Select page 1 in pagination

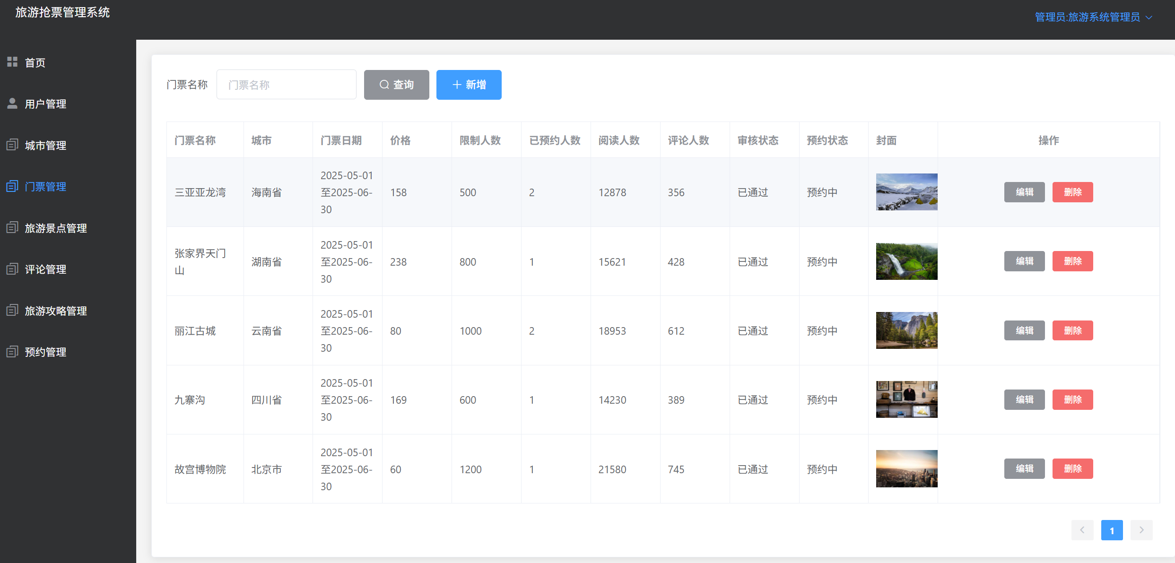[1112, 530]
